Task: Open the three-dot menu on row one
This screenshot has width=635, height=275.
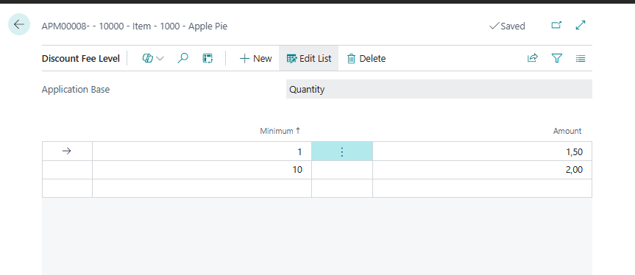Action: 342,151
